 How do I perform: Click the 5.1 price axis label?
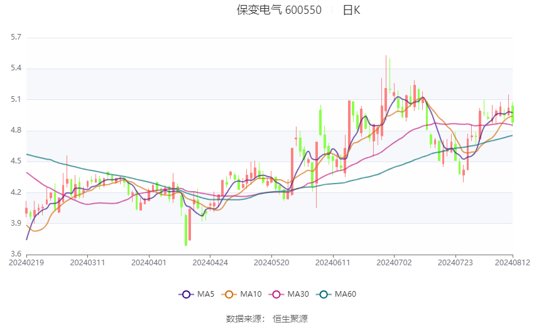(x=16, y=99)
